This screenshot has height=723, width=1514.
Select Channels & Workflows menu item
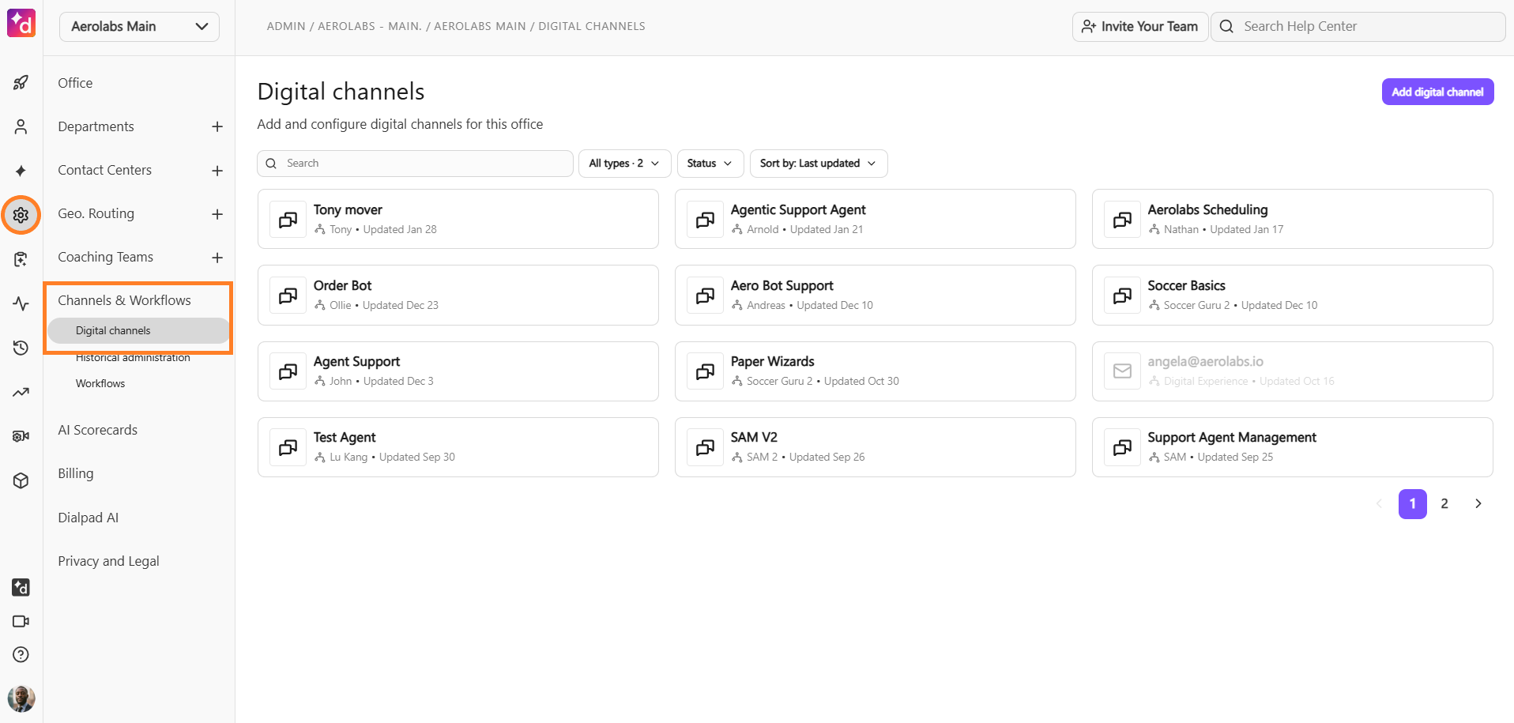tap(124, 300)
